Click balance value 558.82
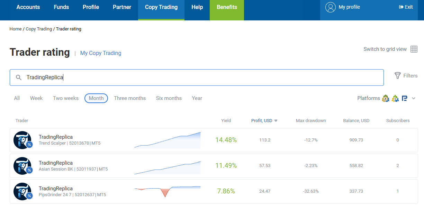The width and height of the screenshot is (424, 210). pyautogui.click(x=356, y=166)
